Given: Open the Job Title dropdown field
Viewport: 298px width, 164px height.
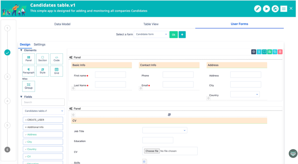Looking at the screenshot, I should pos(165,130).
